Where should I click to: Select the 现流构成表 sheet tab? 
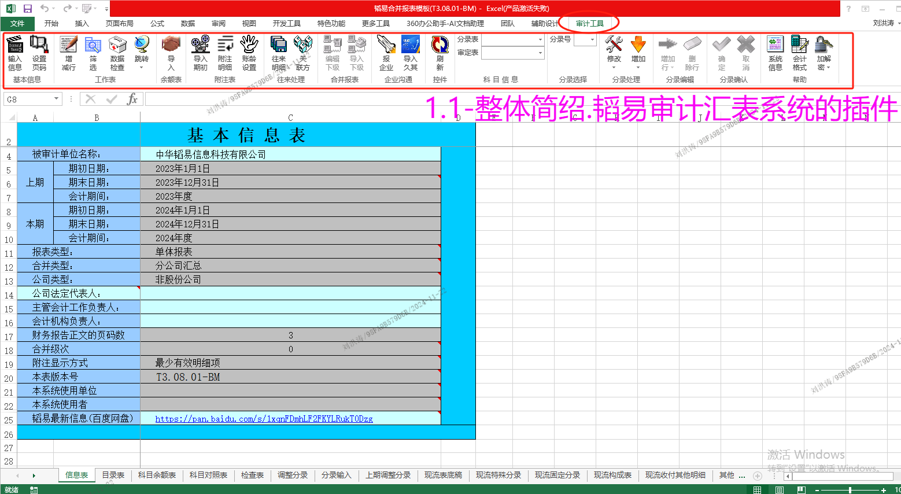coord(612,475)
